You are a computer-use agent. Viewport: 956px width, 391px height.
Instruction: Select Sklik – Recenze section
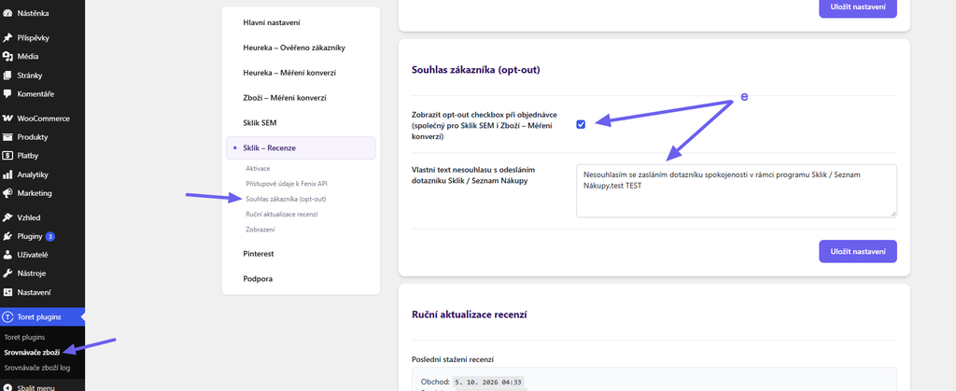pyautogui.click(x=301, y=148)
